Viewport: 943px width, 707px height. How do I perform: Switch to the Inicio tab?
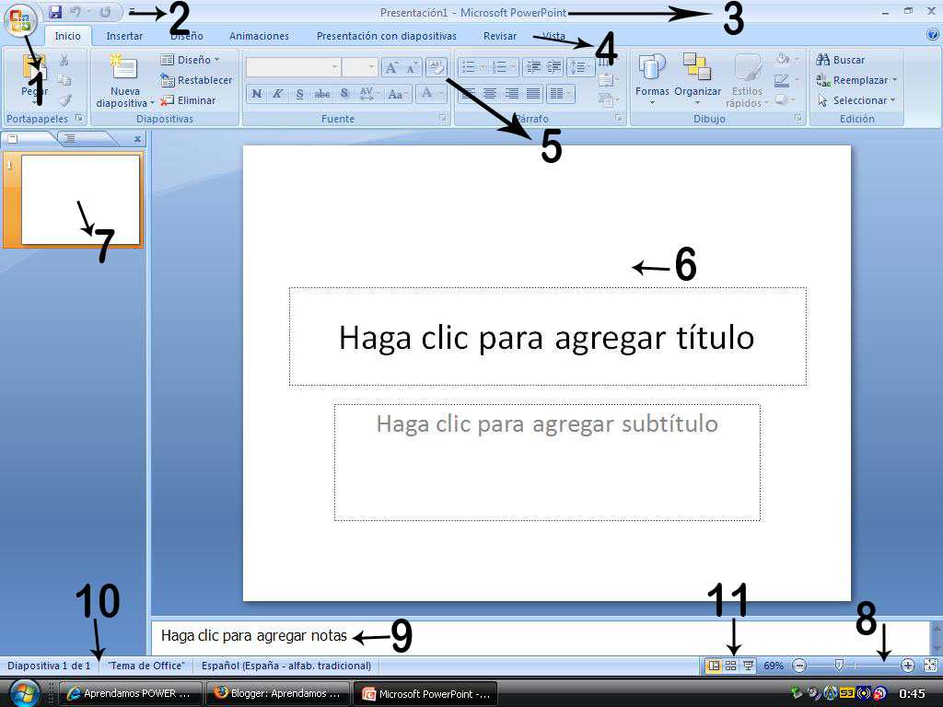point(68,36)
